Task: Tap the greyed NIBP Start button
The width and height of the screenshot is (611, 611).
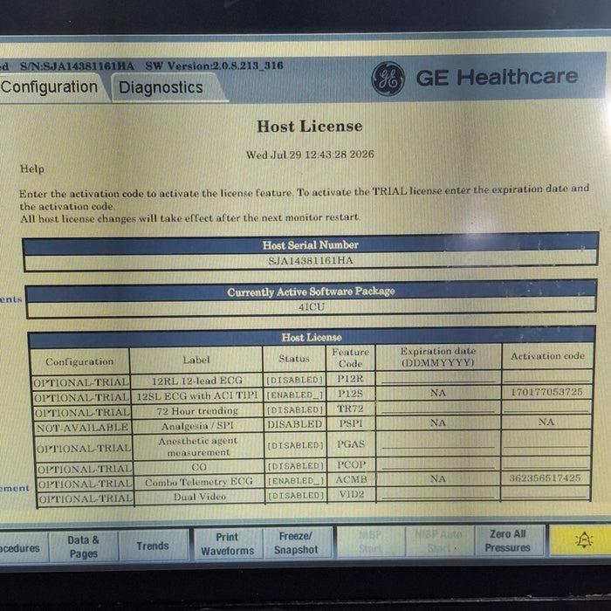Action: pyautogui.click(x=370, y=542)
